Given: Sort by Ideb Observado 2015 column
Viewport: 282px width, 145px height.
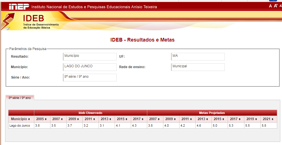Looking at the screenshot, I should click(x=123, y=119).
